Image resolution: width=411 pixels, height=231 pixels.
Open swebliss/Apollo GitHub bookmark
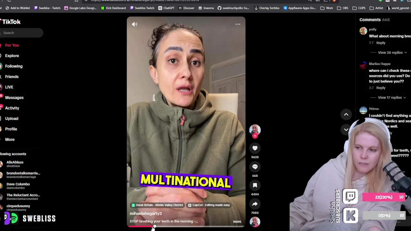[x=233, y=8]
